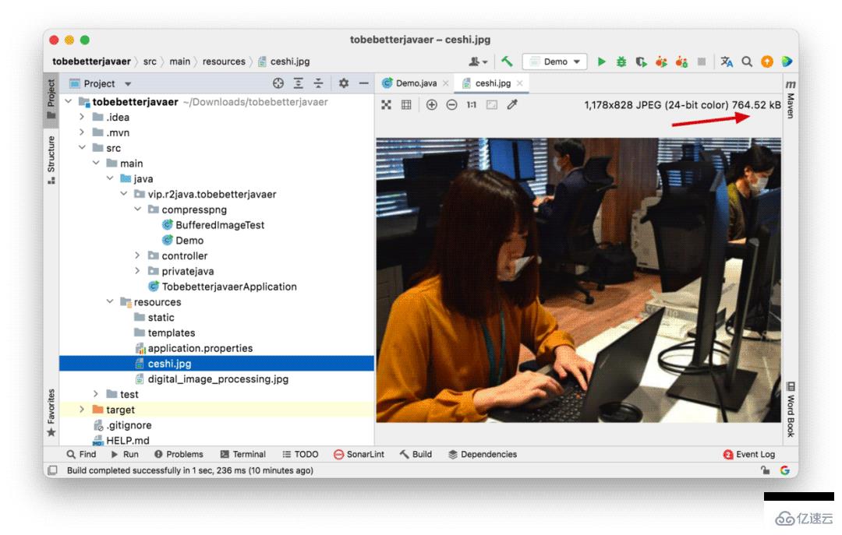Expand all icon in Project panel
This screenshot has width=842, height=535.
tap(298, 83)
